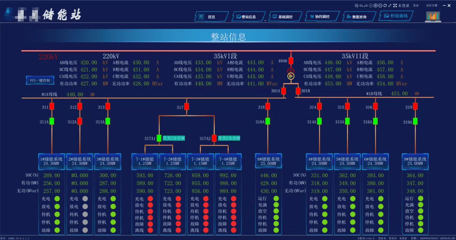Click the cyan 开关1分合闸 label
The height and width of the screenshot is (240, 456).
(174, 138)
